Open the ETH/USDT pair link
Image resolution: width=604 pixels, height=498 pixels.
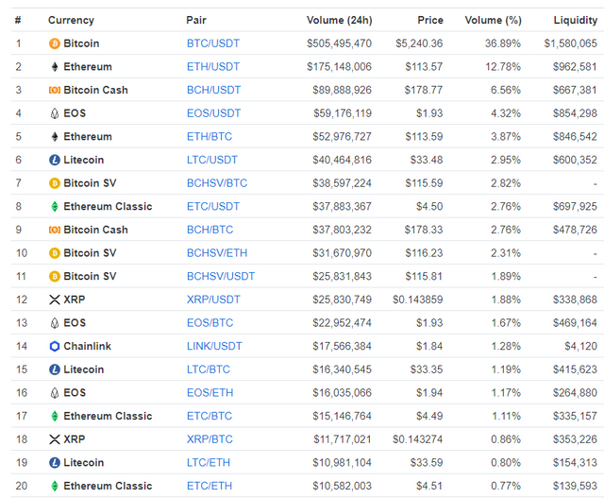(213, 67)
